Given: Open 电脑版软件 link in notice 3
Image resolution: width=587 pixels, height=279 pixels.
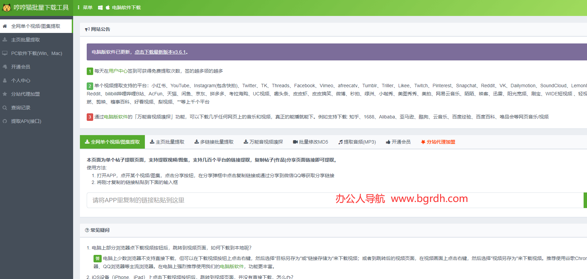Looking at the screenshot, I should 116,117.
